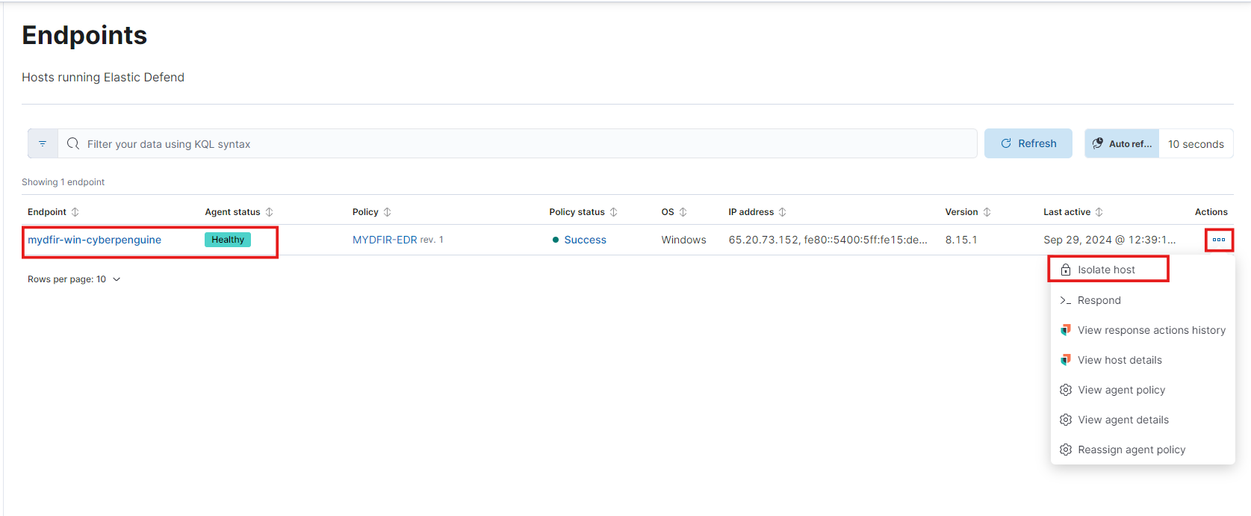Click gear icon beside Reassign agent policy

1066,450
